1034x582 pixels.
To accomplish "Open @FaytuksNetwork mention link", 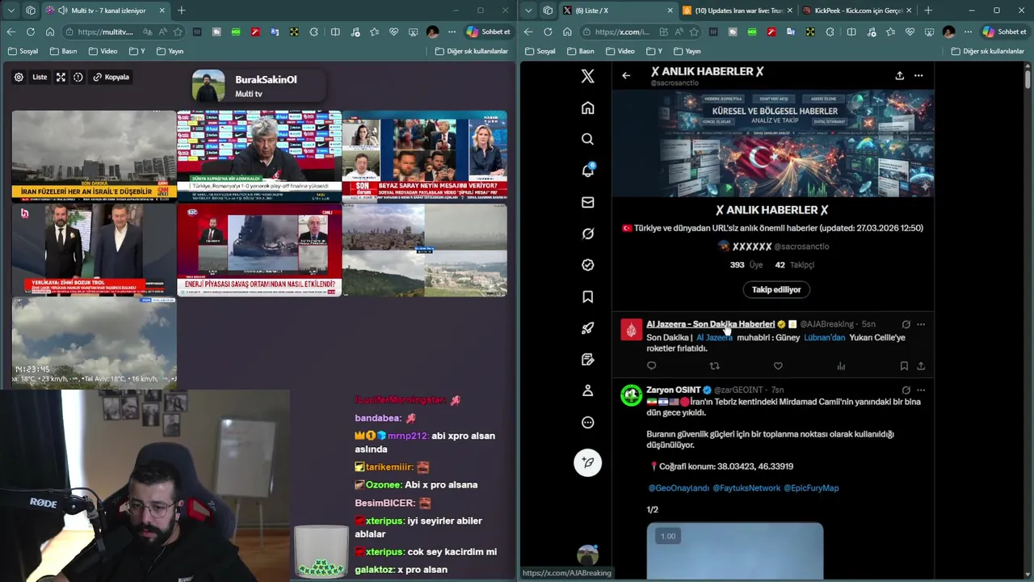I will (x=746, y=488).
